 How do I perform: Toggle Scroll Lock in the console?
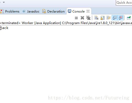(x=102, y=18)
